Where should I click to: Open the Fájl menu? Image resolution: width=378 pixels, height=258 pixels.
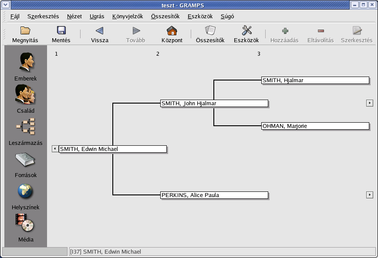[x=15, y=17]
